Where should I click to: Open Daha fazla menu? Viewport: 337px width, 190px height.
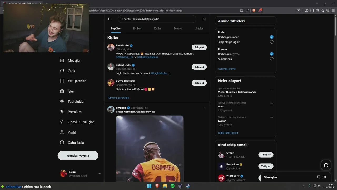(x=72, y=142)
